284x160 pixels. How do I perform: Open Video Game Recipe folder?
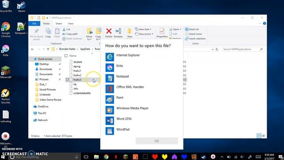coord(50,100)
